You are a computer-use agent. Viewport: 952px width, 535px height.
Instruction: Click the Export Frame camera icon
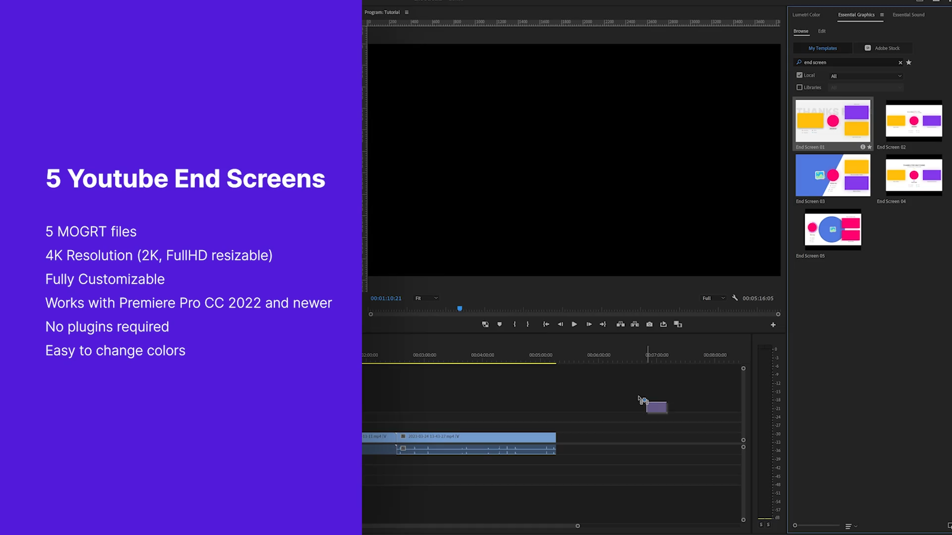click(649, 324)
